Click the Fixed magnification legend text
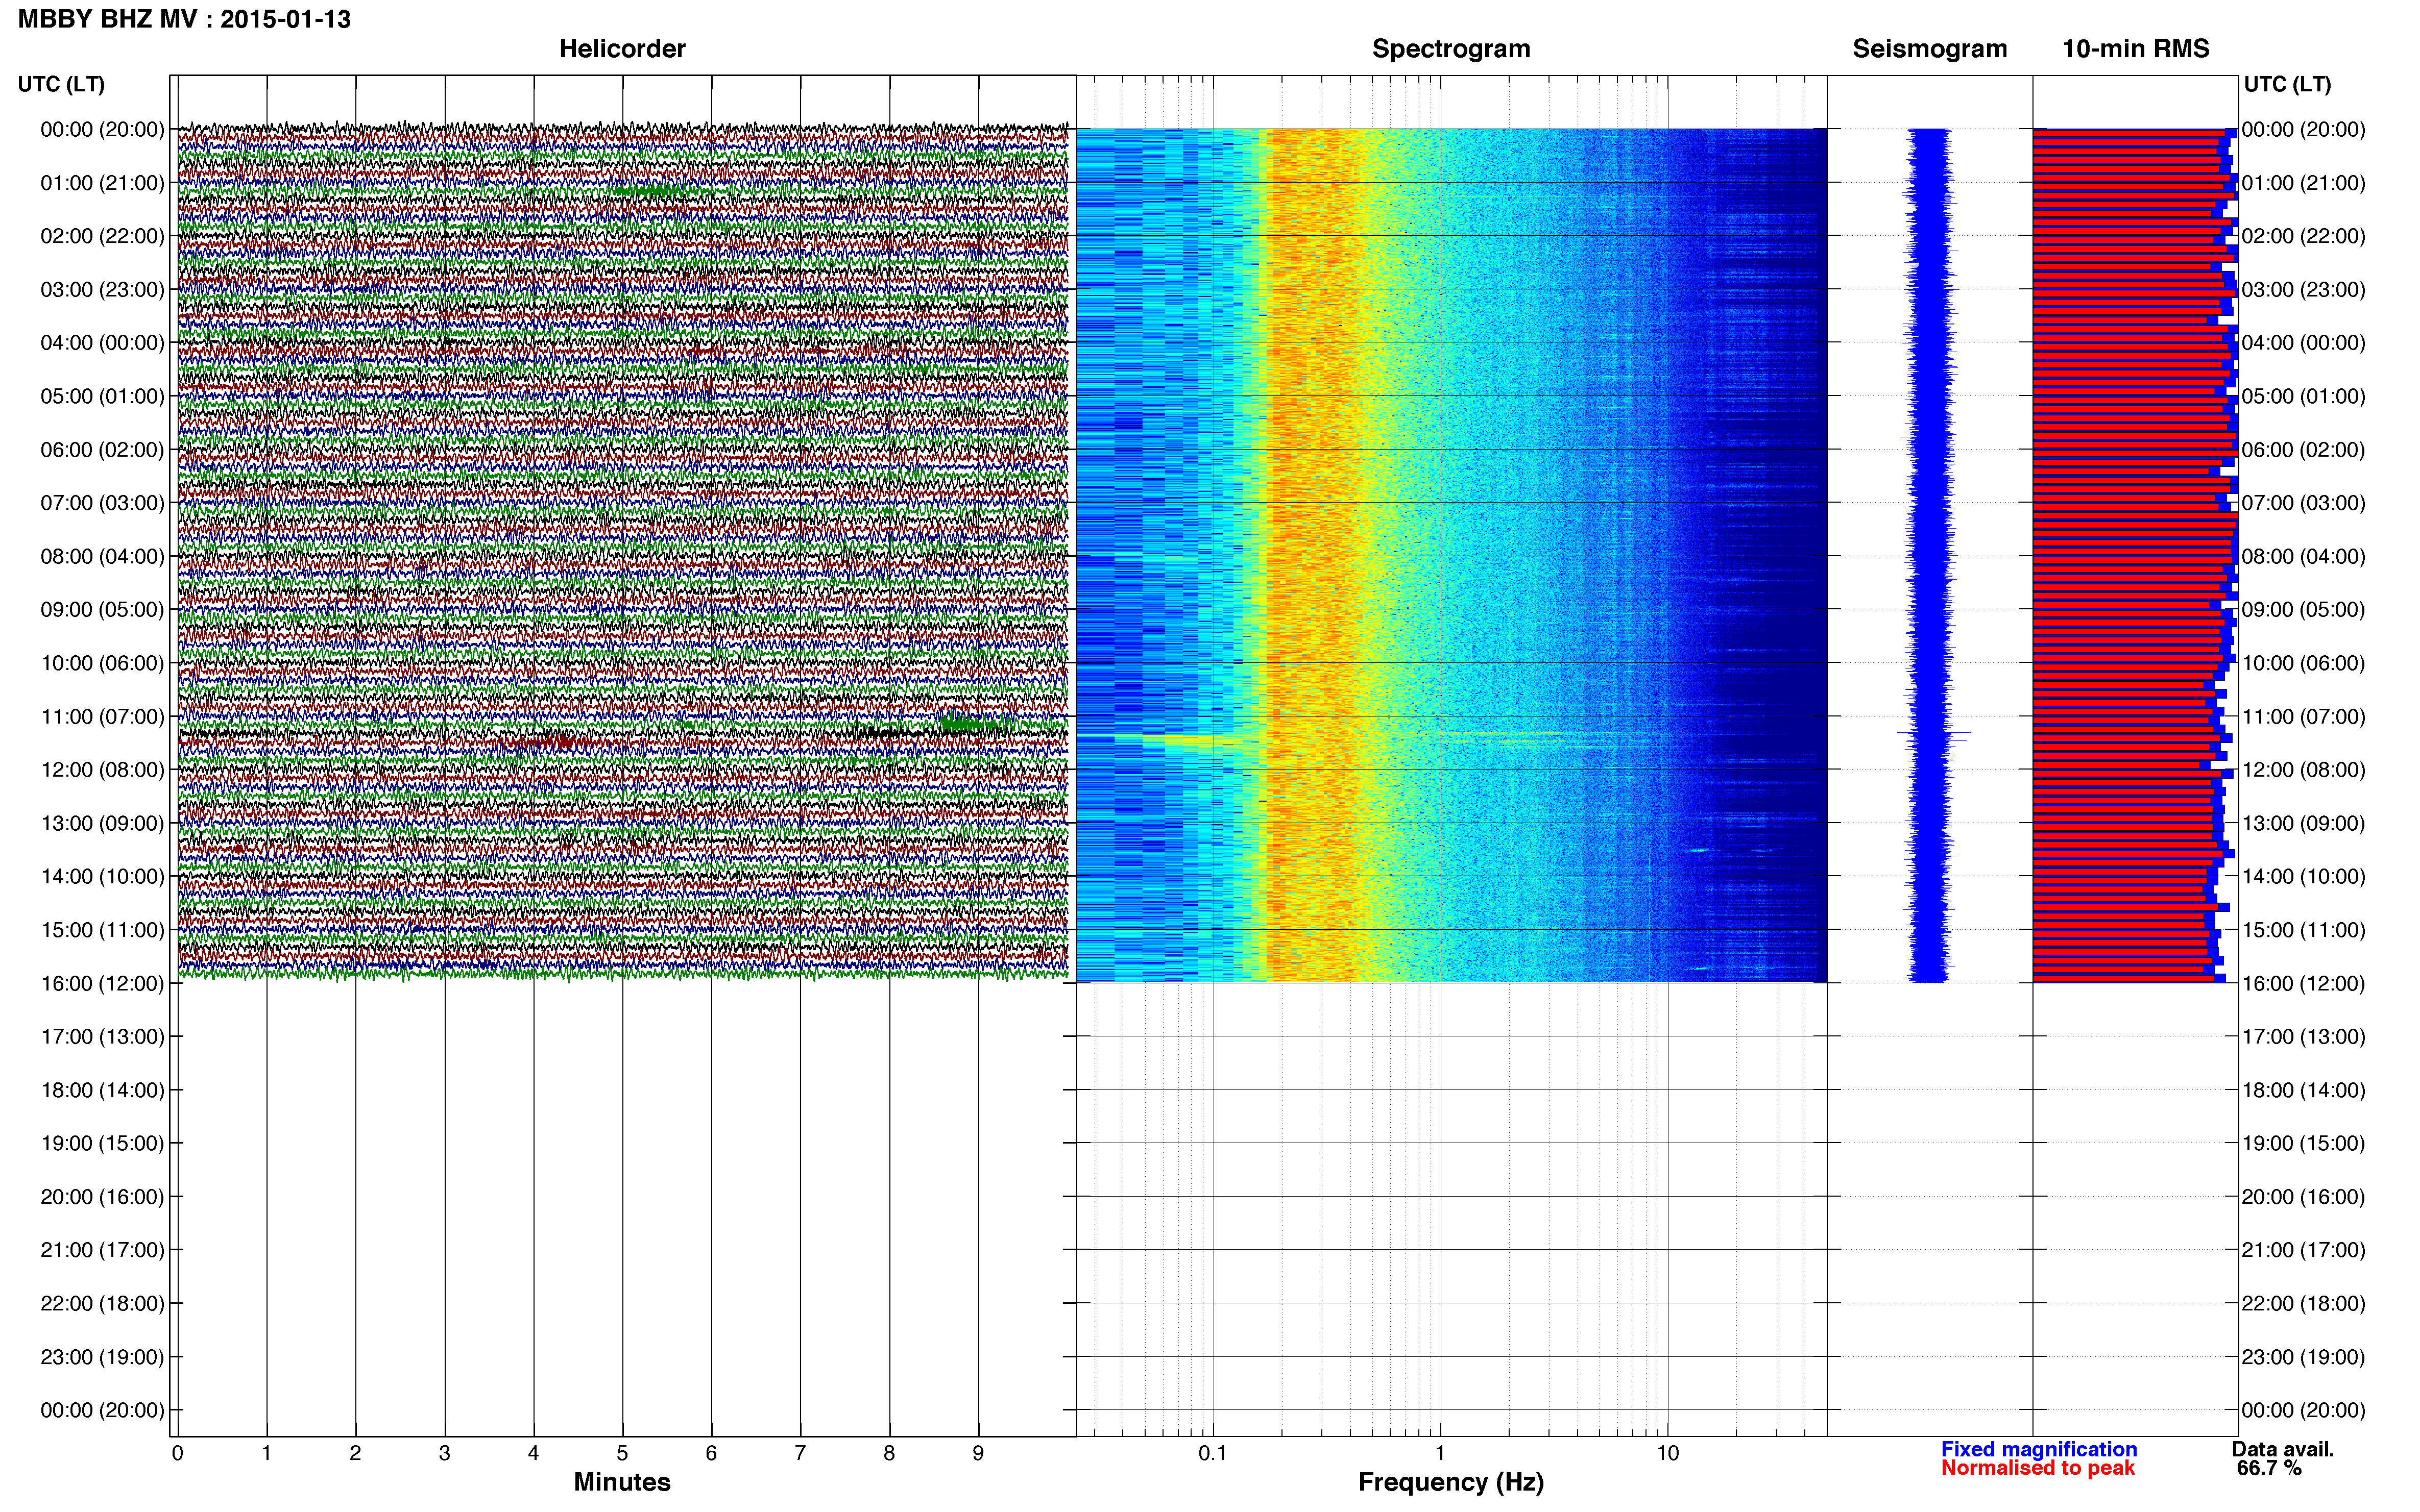The height and width of the screenshot is (1512, 2420). click(x=2039, y=1449)
